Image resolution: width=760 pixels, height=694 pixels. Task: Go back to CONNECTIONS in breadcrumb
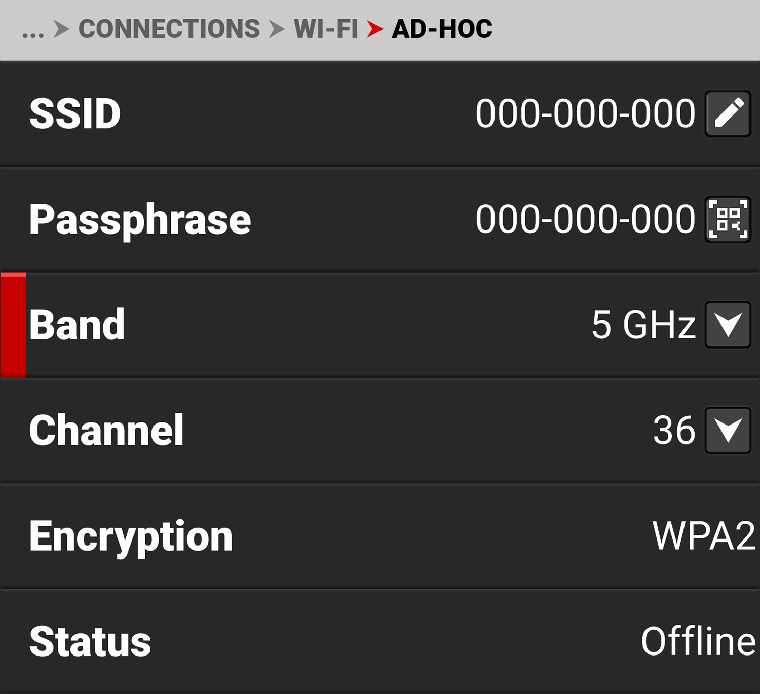pyautogui.click(x=169, y=29)
